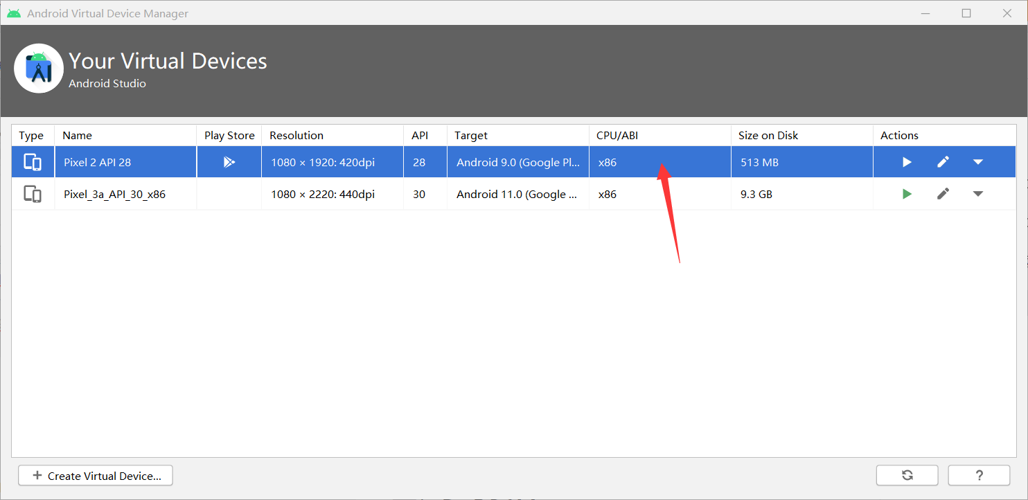The width and height of the screenshot is (1028, 500).
Task: Click the Android icon in the title bar
Action: [x=14, y=13]
